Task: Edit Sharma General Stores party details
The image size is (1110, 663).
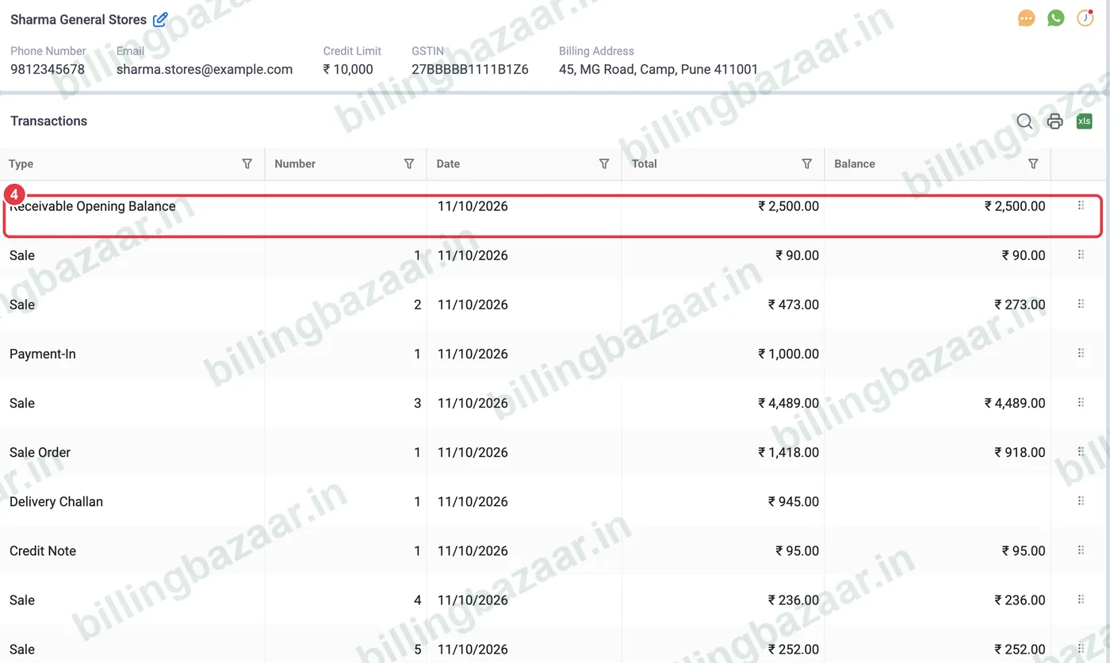Action: [160, 20]
